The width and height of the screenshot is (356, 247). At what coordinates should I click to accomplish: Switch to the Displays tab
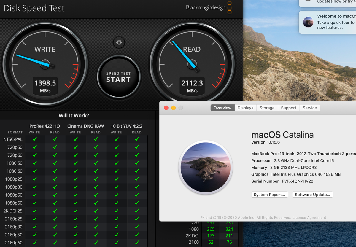[x=245, y=108]
